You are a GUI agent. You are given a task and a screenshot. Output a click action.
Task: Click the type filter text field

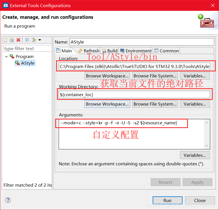28,48
